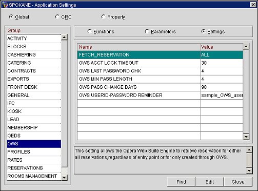
Task: Click description box scroll up arrow
Action: pos(249,150)
